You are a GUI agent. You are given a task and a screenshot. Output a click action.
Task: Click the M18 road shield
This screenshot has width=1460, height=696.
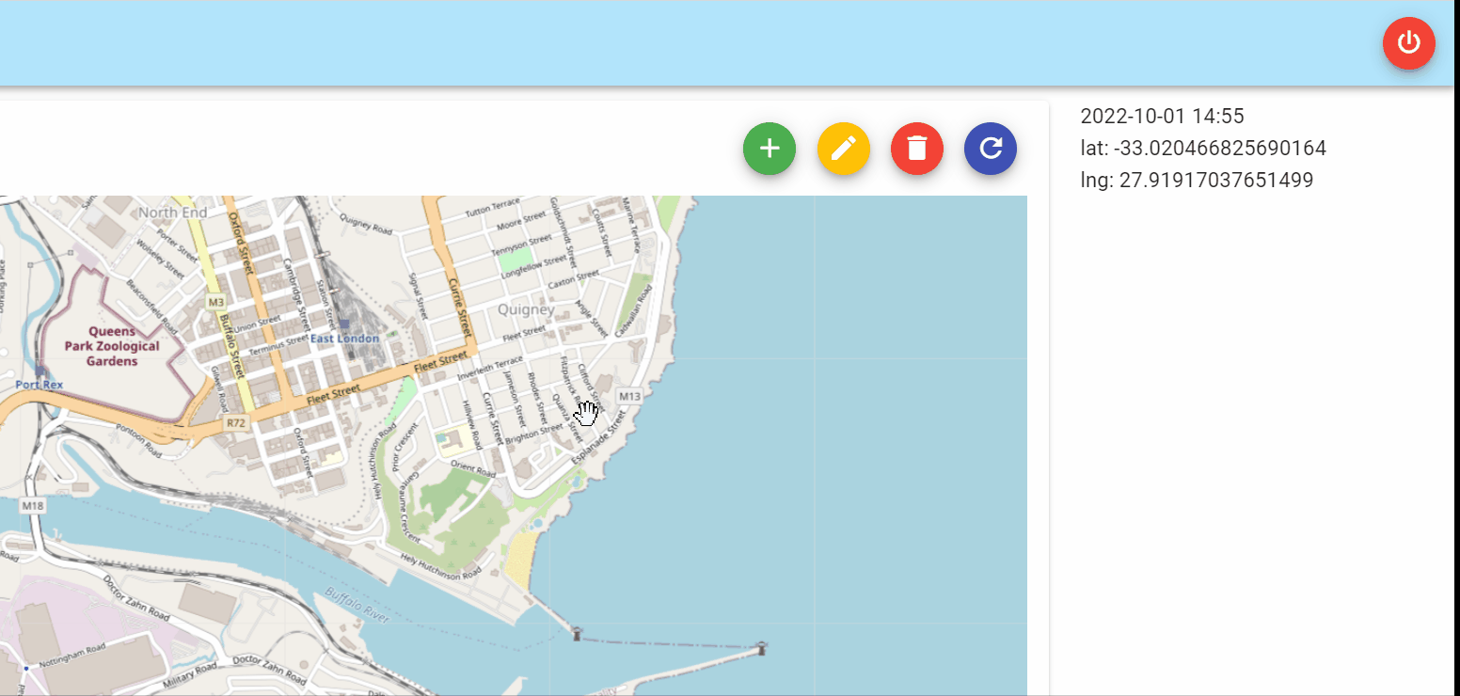point(33,507)
